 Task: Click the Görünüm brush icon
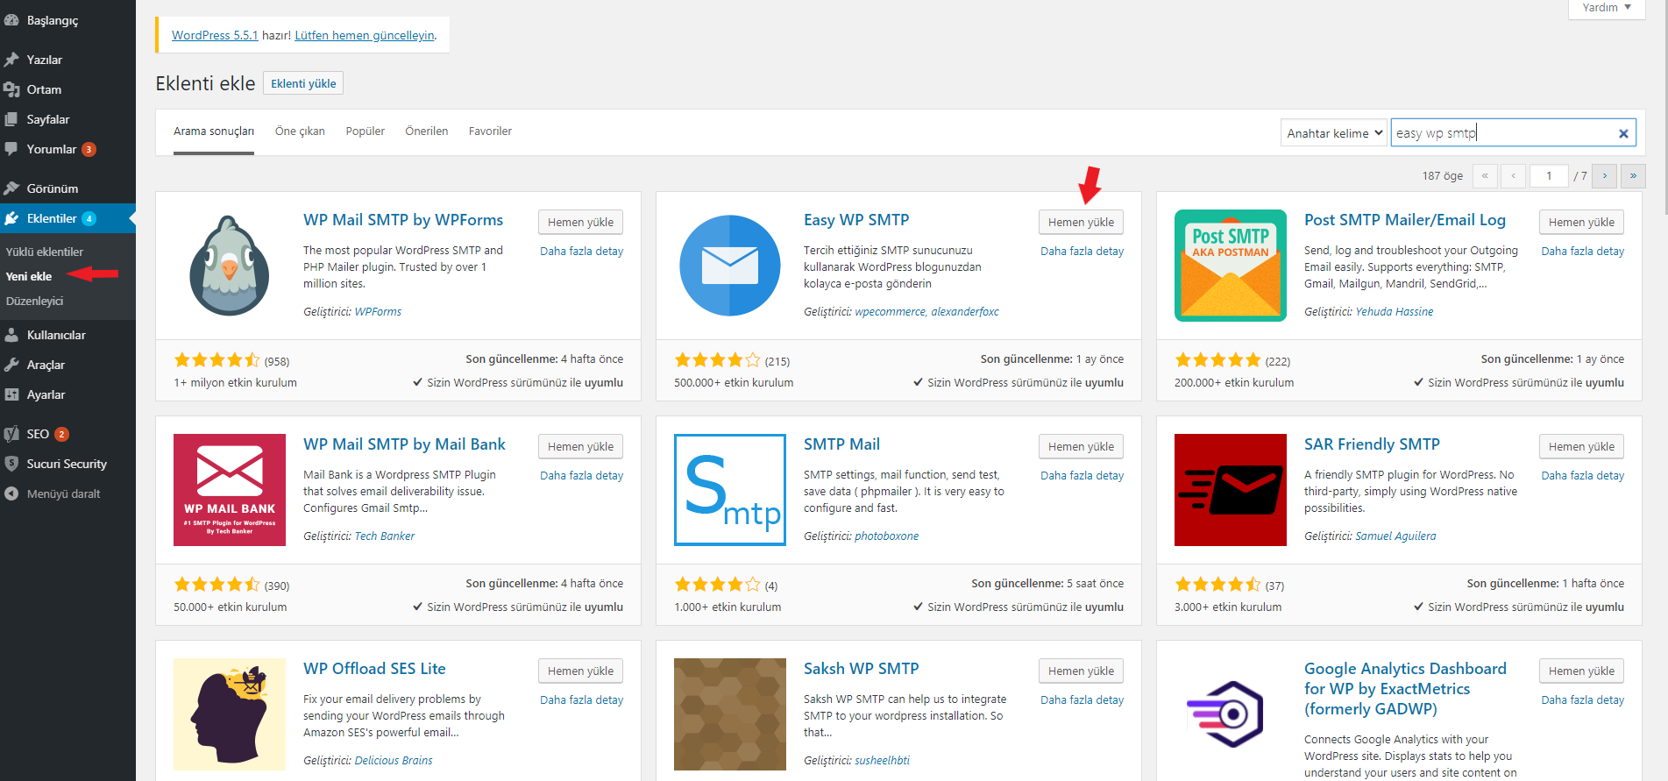click(x=11, y=188)
